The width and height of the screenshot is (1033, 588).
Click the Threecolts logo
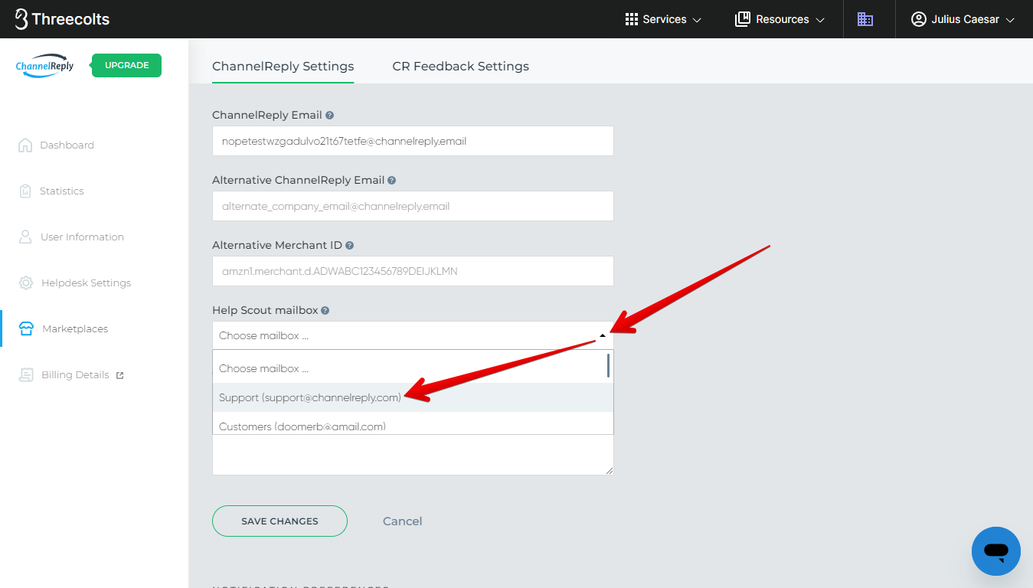(x=62, y=19)
